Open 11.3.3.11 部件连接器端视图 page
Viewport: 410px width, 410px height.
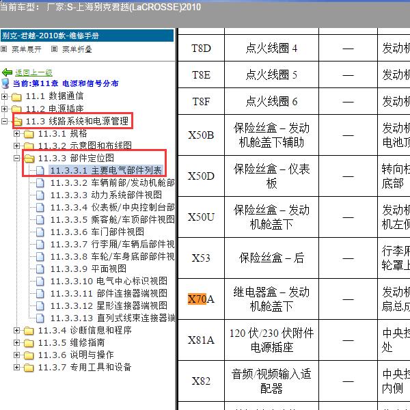109,293
